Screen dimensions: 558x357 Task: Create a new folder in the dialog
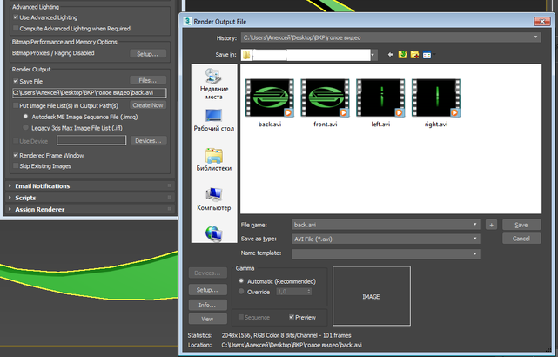pos(415,56)
